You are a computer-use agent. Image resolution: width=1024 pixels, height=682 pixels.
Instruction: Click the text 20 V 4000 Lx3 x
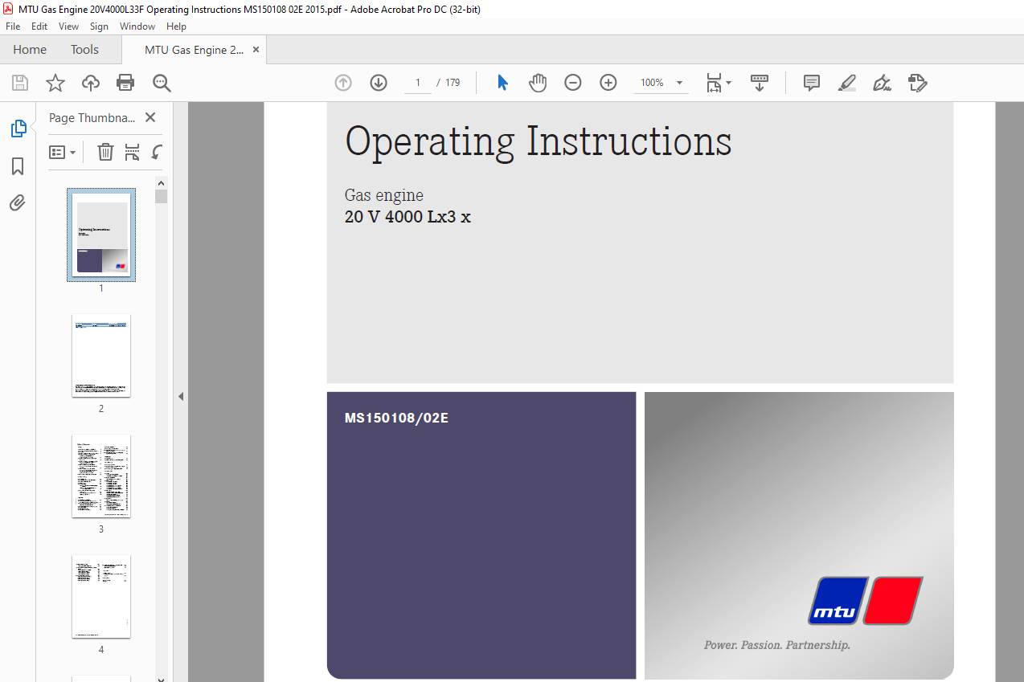[x=408, y=216]
